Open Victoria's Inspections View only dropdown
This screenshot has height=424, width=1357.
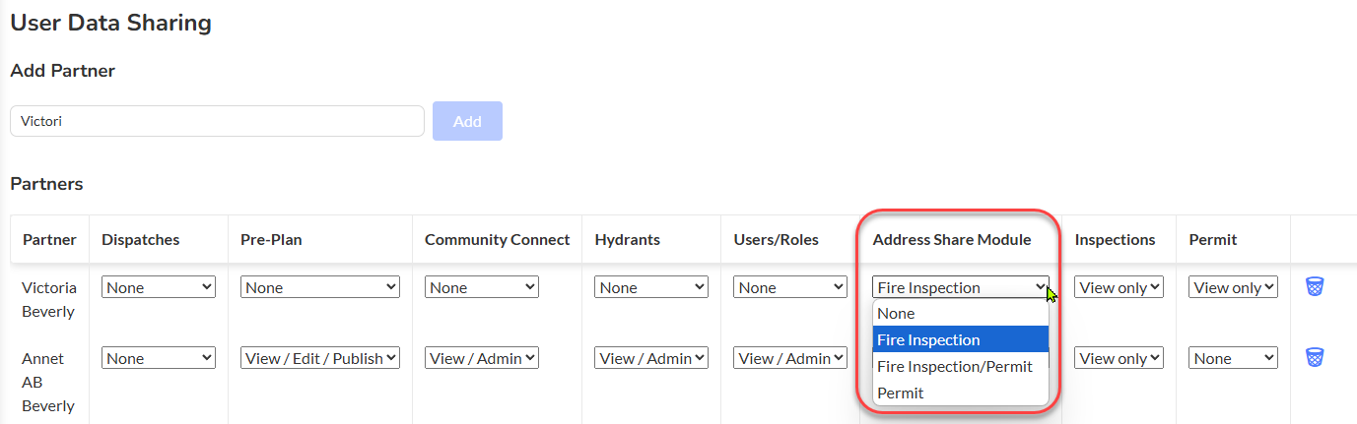pos(1119,287)
